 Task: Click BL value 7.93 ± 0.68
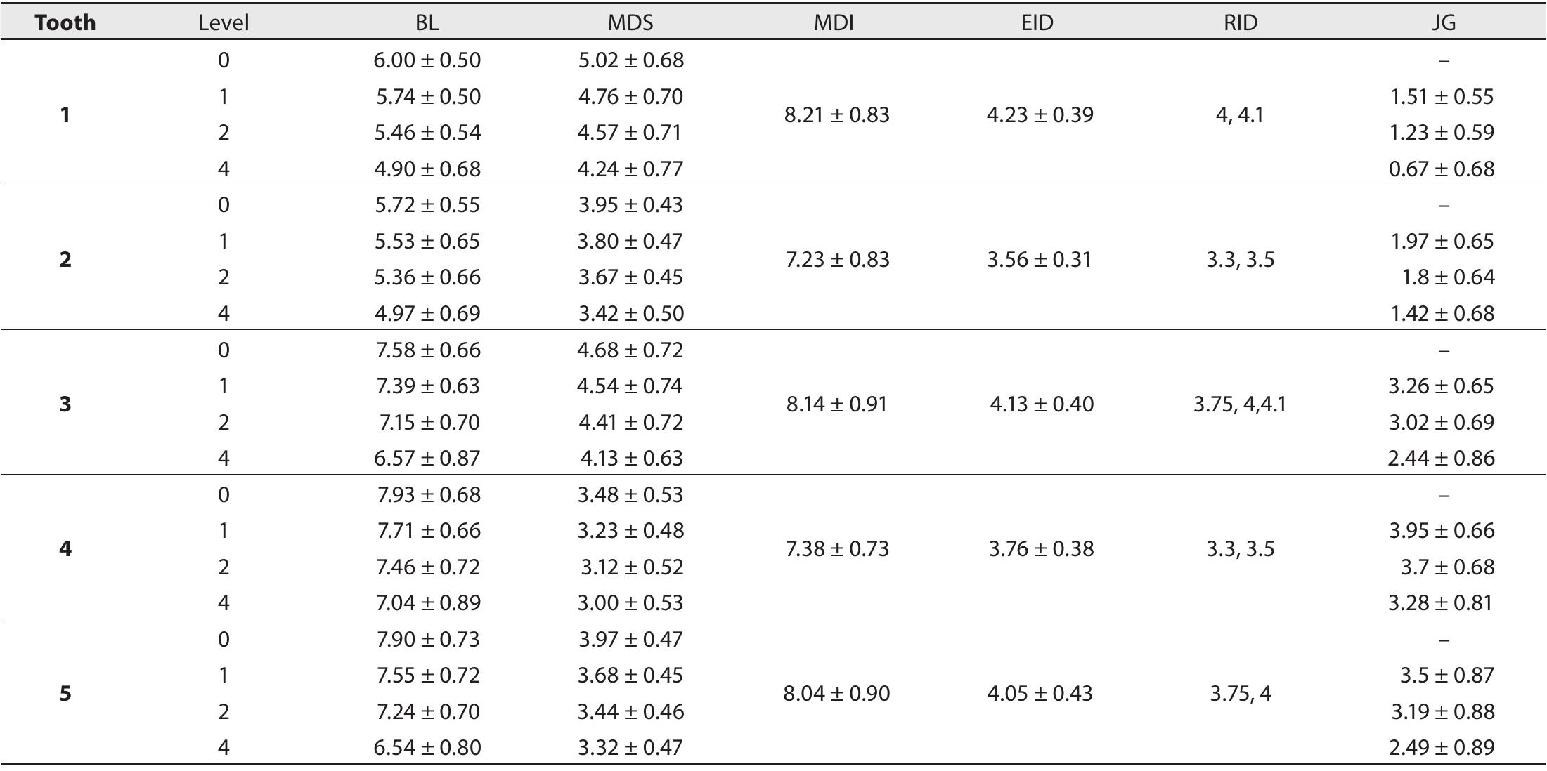(428, 494)
